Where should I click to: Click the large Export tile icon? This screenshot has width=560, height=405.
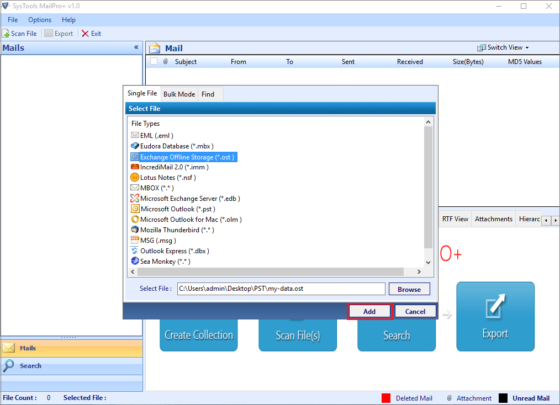[x=495, y=317]
